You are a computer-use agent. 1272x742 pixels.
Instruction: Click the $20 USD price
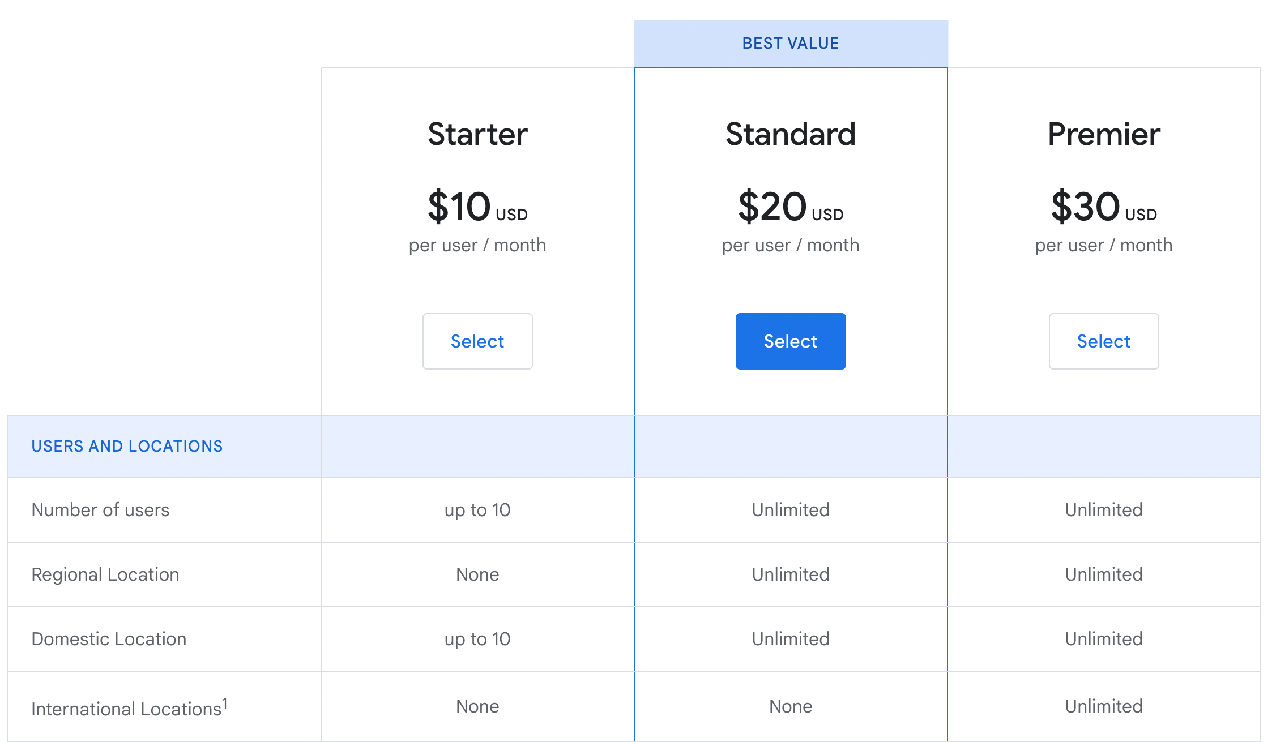[791, 207]
